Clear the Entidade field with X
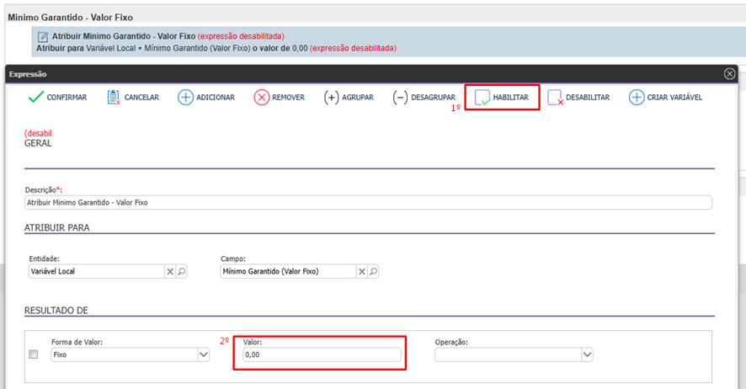This screenshot has height=389, width=746. pyautogui.click(x=169, y=272)
